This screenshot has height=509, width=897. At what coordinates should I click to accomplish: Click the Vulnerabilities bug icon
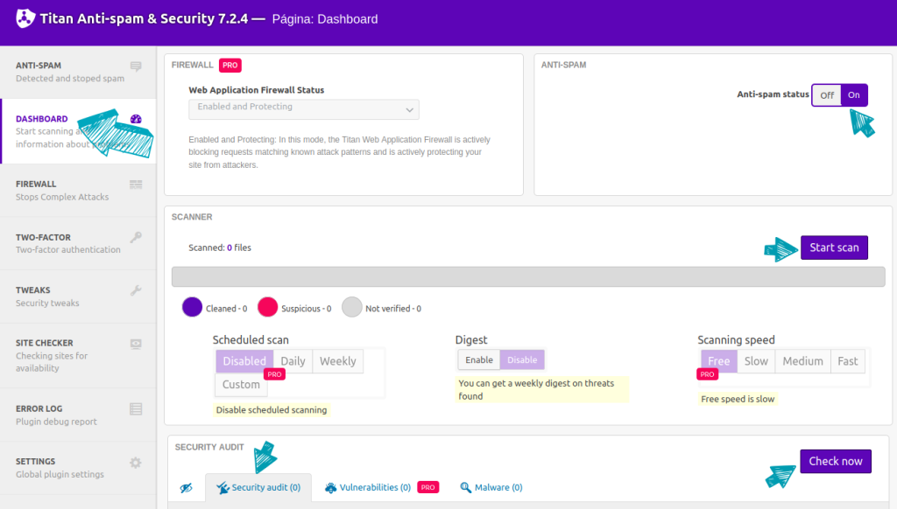[x=330, y=487]
